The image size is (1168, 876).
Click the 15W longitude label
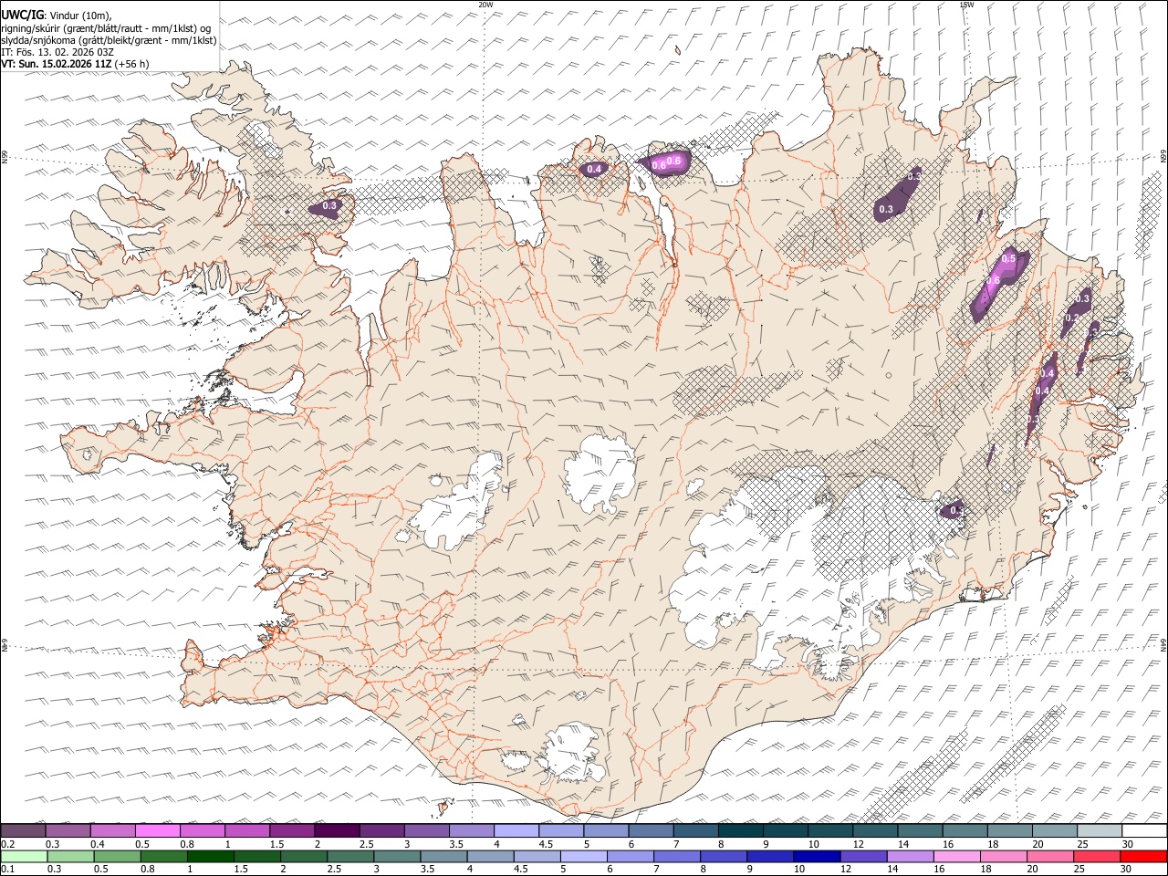tap(966, 5)
